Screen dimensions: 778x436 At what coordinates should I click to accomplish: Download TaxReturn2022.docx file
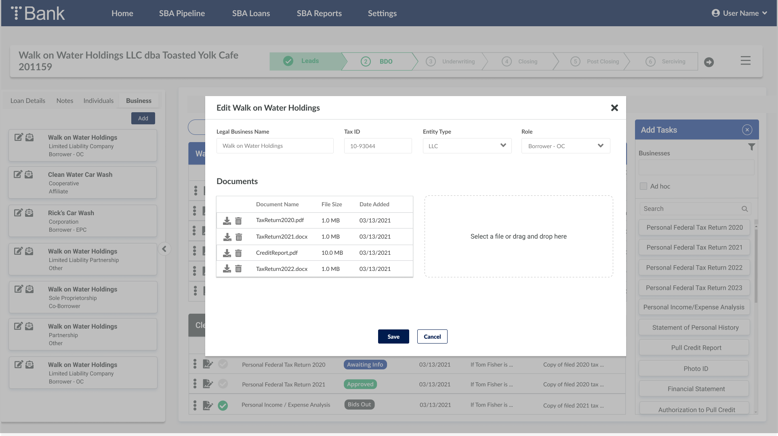(227, 269)
